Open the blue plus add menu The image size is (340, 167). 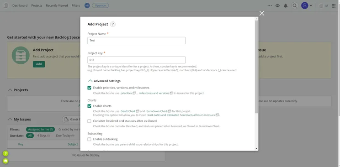click(x=87, y=5)
